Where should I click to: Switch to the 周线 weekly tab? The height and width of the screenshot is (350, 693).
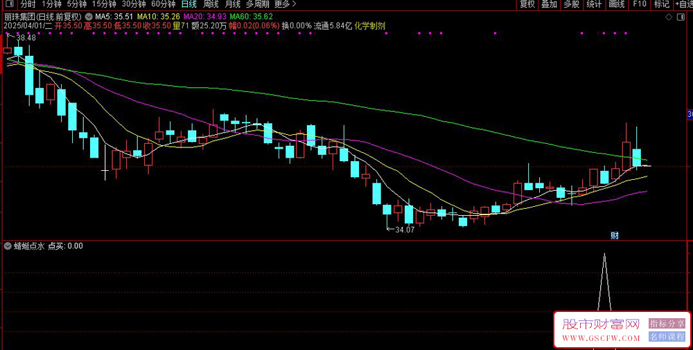pyautogui.click(x=211, y=4)
